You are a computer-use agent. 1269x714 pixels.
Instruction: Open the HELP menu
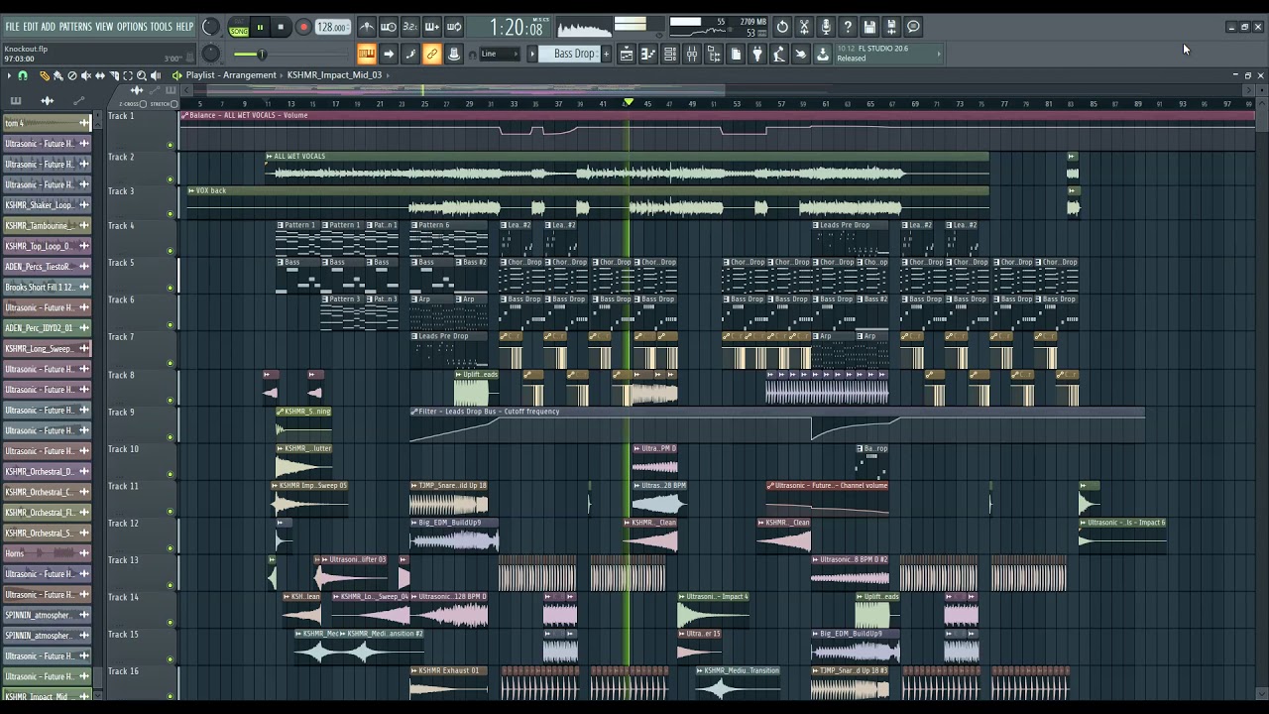tap(185, 27)
